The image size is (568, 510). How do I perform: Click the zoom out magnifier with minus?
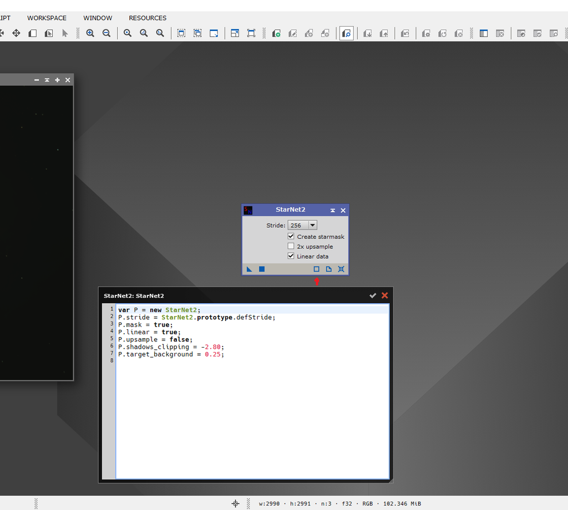(106, 33)
